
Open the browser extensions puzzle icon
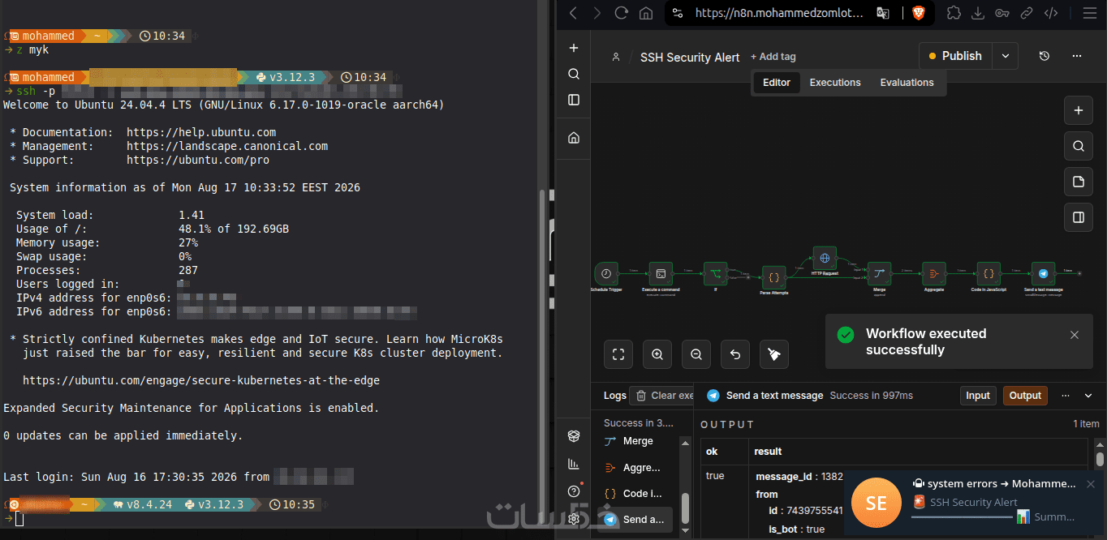(x=954, y=13)
